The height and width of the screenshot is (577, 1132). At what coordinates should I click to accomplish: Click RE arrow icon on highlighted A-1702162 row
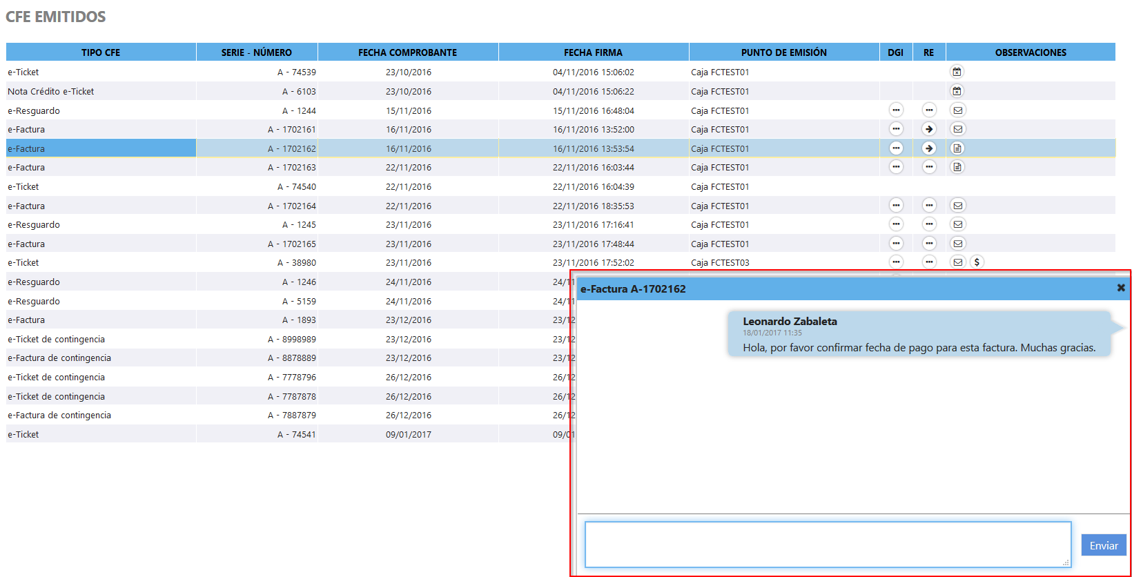[929, 148]
